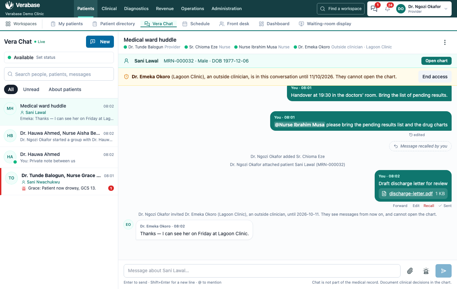
Task: Click the HB group avatar
Action: point(10,136)
